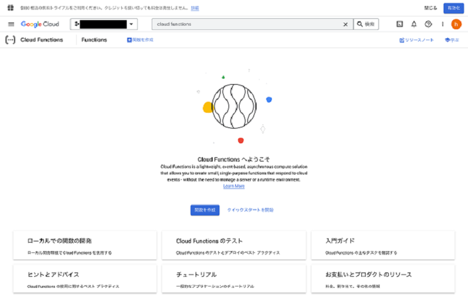
Task: Open the notifications bell
Action: [414, 24]
